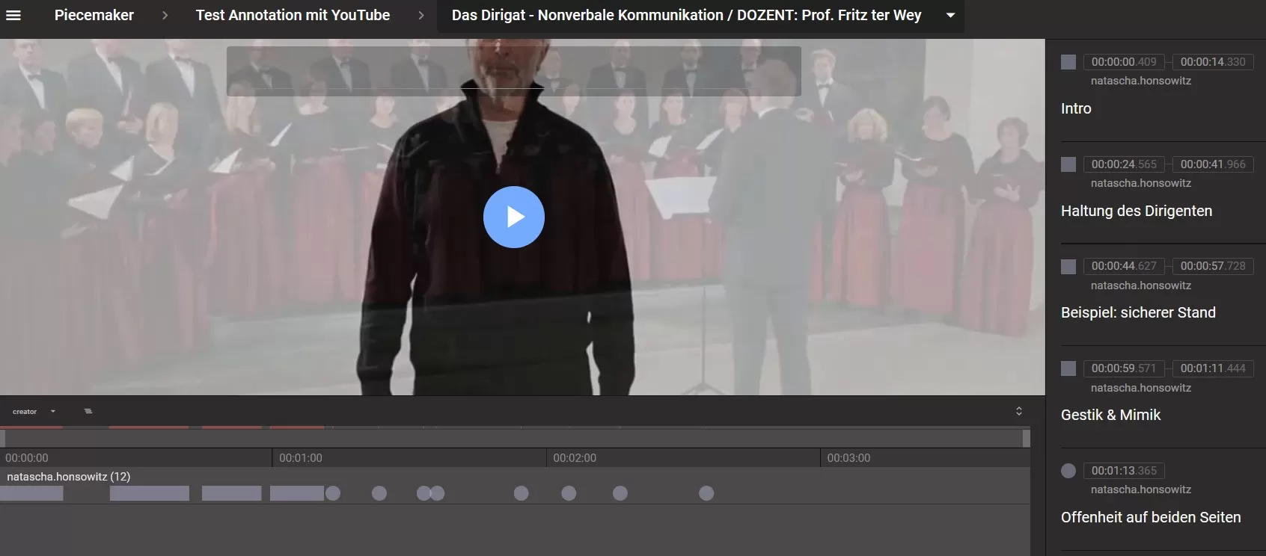1266x556 pixels.
Task: Click the last annotation dot on timeline
Action: click(706, 493)
